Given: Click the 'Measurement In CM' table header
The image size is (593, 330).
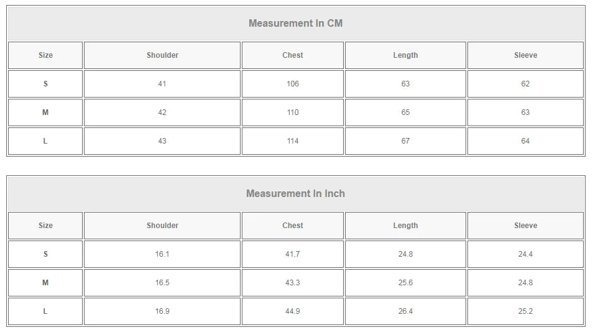Looking at the screenshot, I should click(296, 24).
